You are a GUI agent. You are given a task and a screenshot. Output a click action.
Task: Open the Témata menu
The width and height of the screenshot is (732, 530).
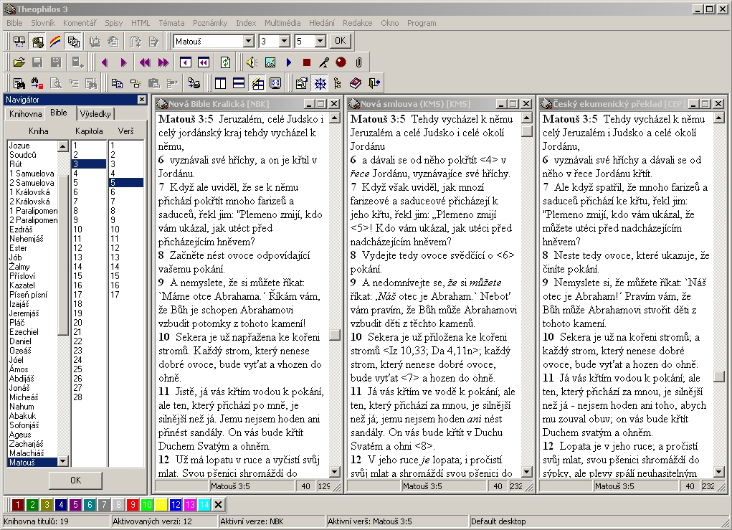point(171,23)
